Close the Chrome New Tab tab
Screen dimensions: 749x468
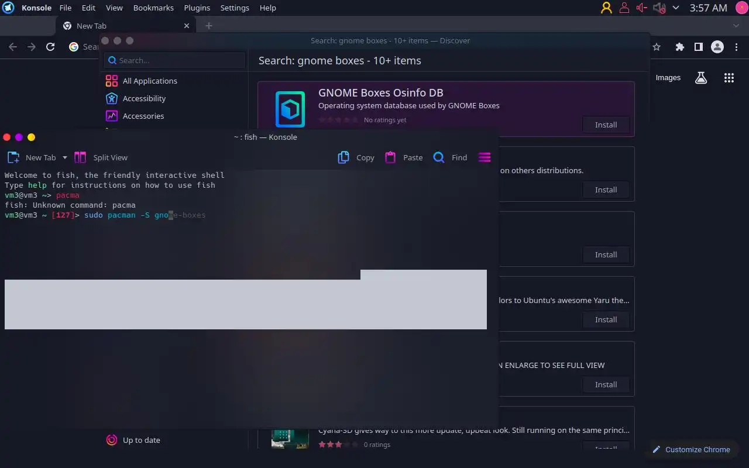tap(187, 26)
